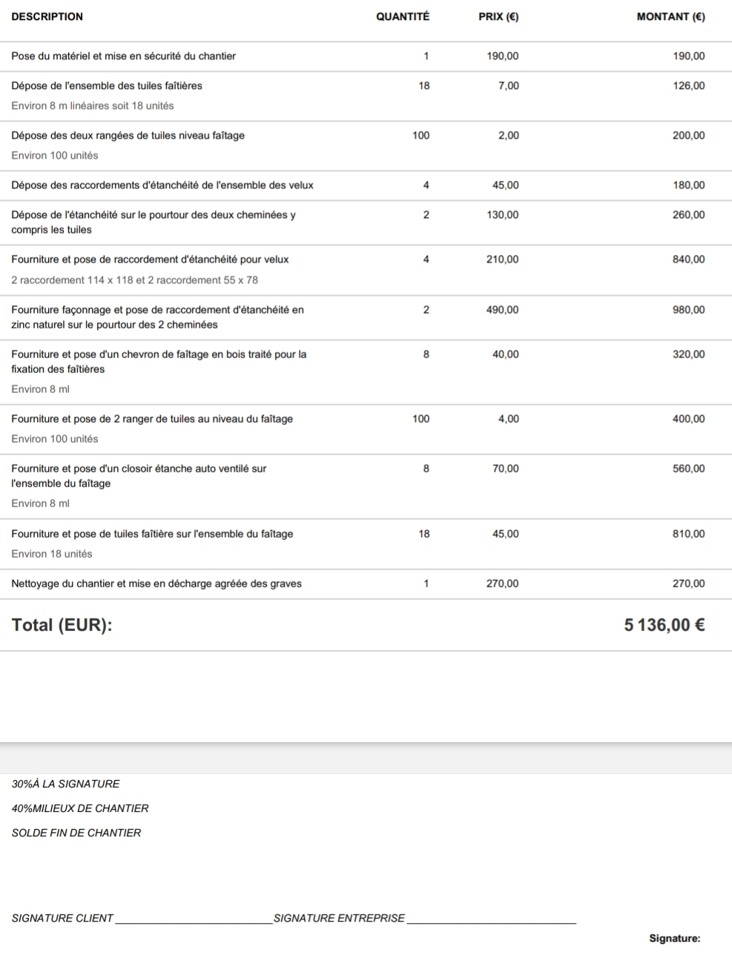Image resolution: width=732 pixels, height=958 pixels.
Task: Click the 810,00 amount for tuiles faîtière
Action: (x=688, y=534)
